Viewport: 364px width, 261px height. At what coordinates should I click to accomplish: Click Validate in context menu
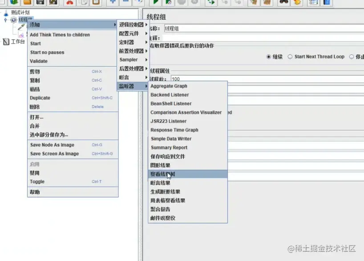pos(73,61)
